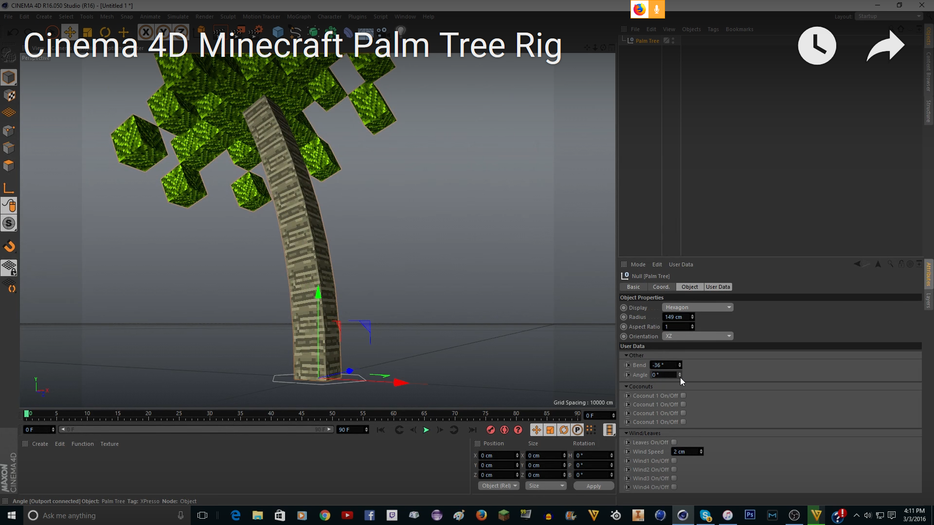Open the Function menu in Material Manager
The width and height of the screenshot is (934, 525).
(82, 444)
